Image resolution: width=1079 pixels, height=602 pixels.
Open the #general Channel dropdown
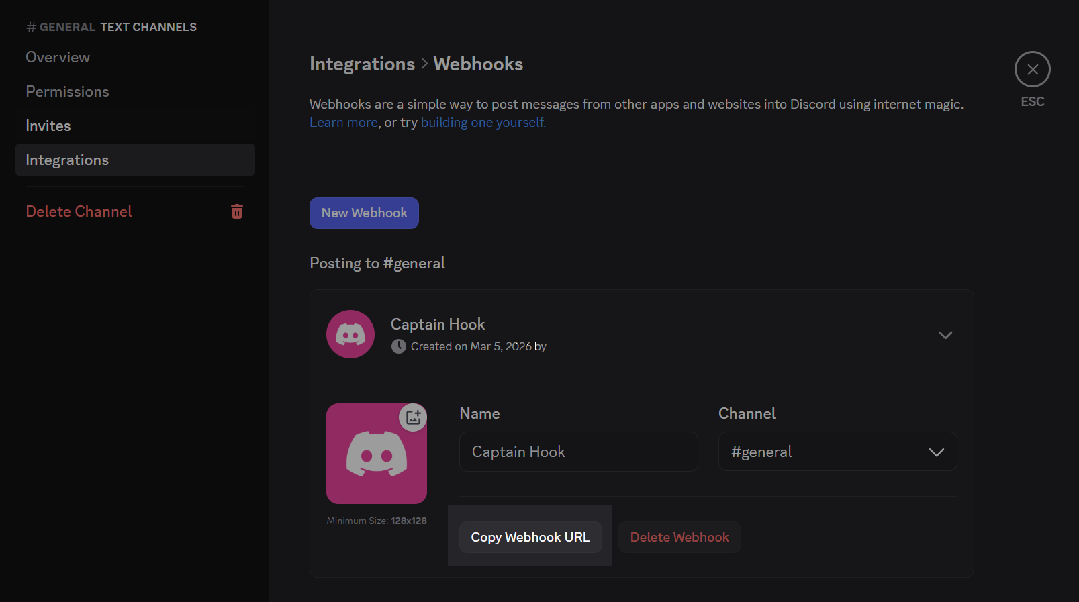point(838,452)
